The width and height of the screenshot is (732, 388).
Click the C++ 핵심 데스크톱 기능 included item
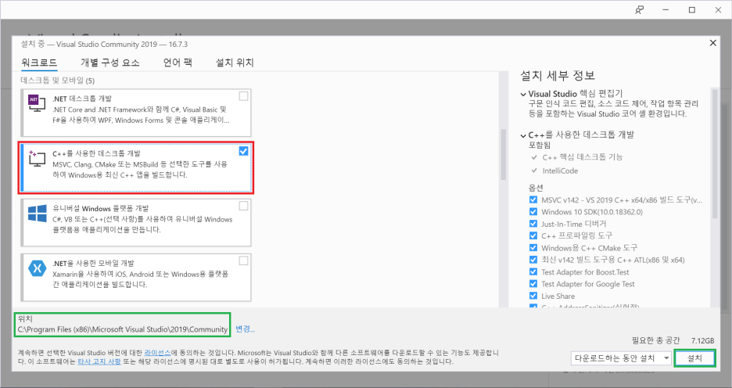(582, 157)
